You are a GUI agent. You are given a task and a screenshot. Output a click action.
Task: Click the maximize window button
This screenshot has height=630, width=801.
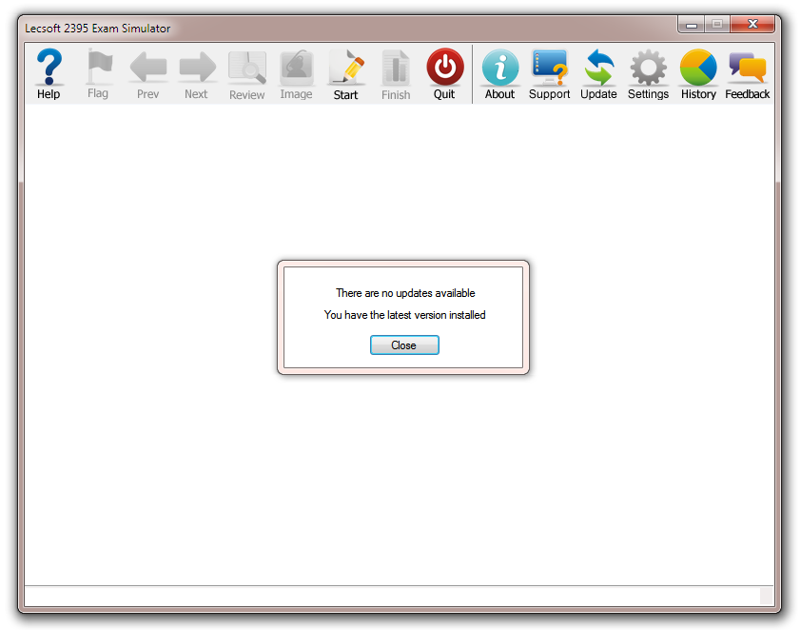(717, 24)
